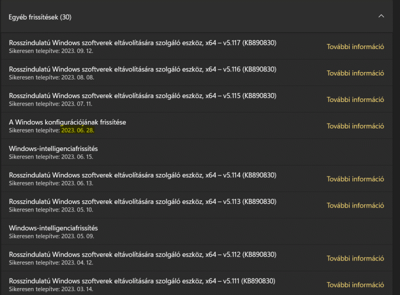The height and width of the screenshot is (295, 400).
Task: Open További információ for v5.113 update
Action: click(x=355, y=205)
